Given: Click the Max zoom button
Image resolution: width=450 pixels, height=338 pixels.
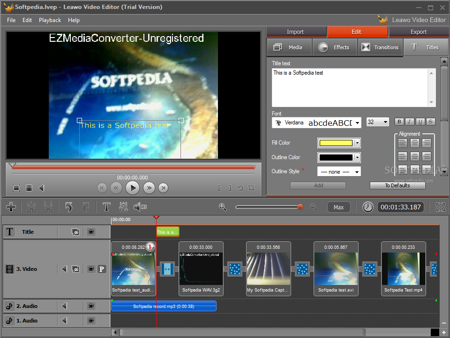Looking at the screenshot, I should click(x=338, y=207).
